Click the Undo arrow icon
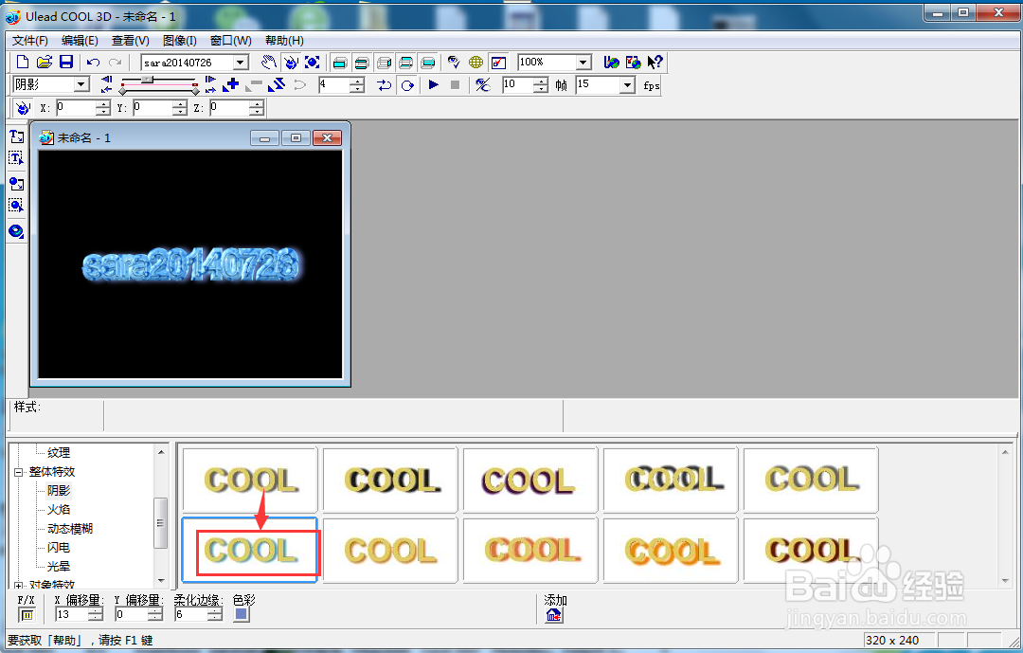Image resolution: width=1023 pixels, height=653 pixels. pos(93,62)
